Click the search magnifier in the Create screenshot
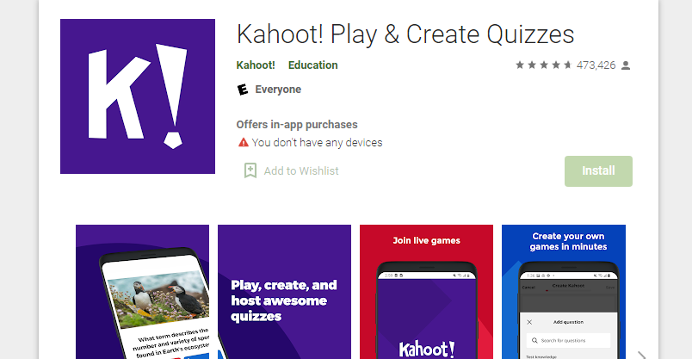 (534, 340)
